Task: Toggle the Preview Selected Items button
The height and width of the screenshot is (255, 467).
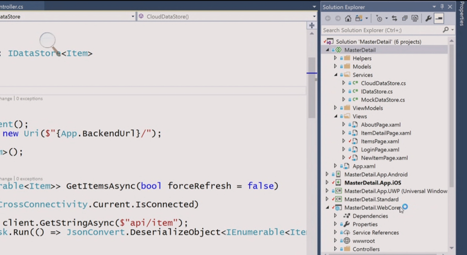Action: tap(439, 19)
